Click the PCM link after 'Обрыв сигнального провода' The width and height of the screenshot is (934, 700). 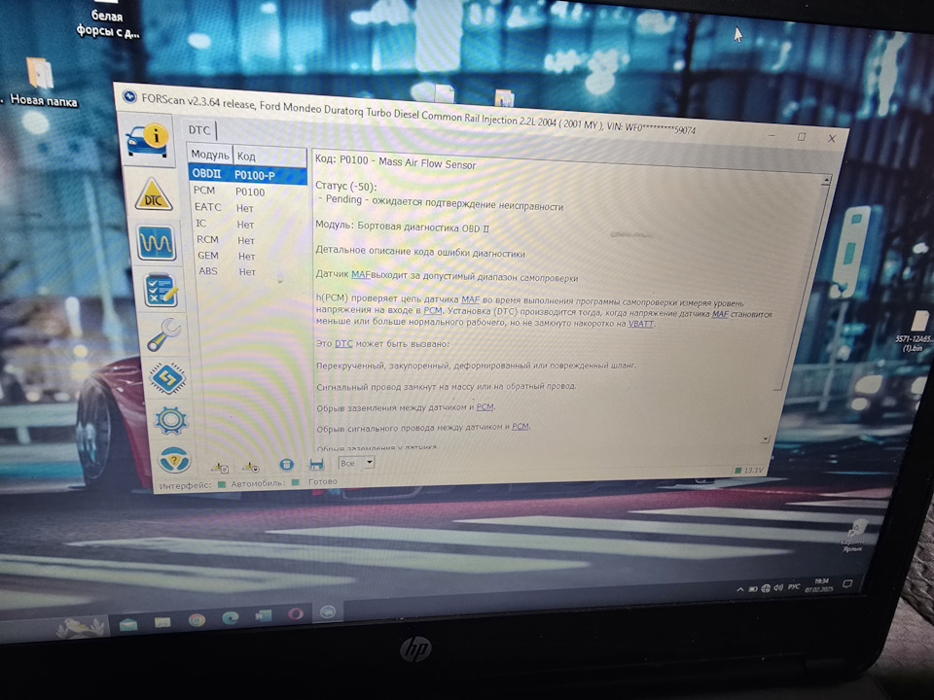(x=520, y=426)
